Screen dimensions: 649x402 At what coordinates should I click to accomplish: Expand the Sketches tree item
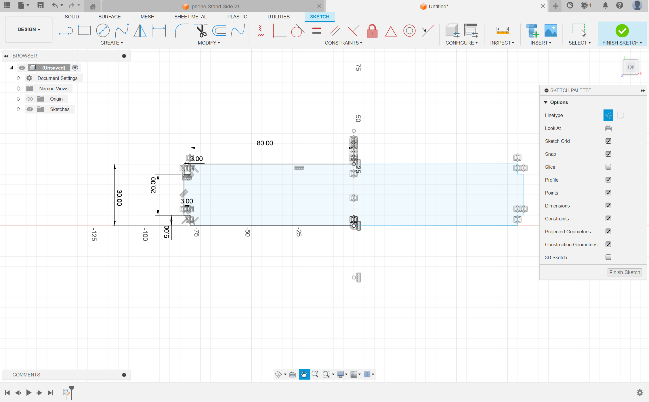point(18,109)
